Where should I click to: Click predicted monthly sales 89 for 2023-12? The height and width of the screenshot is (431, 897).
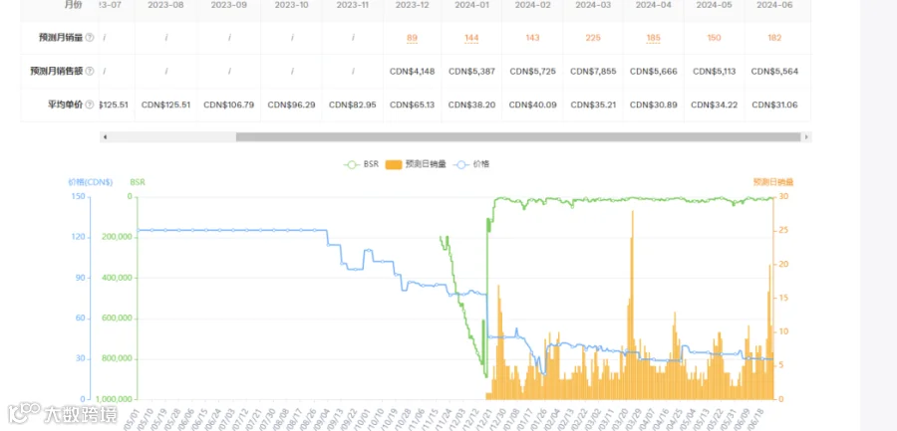412,38
